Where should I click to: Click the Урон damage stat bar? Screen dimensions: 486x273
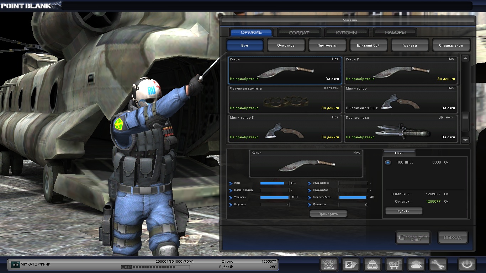click(x=275, y=183)
